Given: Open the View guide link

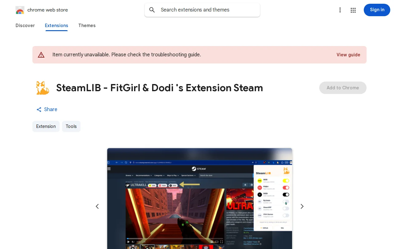Looking at the screenshot, I should pos(348,55).
